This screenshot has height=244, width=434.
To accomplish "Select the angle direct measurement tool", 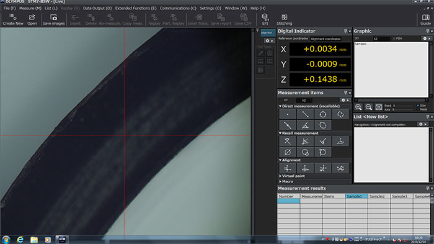I will 305,125.
